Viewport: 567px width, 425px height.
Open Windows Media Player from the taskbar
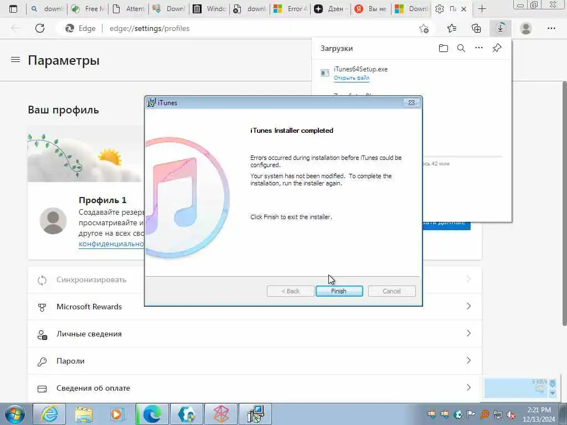click(x=118, y=414)
